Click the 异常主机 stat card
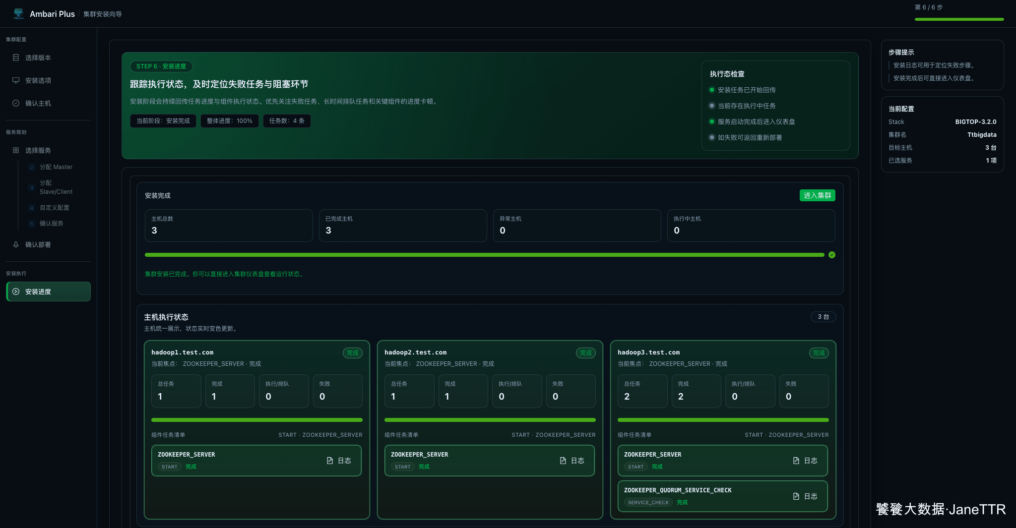Screen dimensions: 1016x528 tap(577, 226)
